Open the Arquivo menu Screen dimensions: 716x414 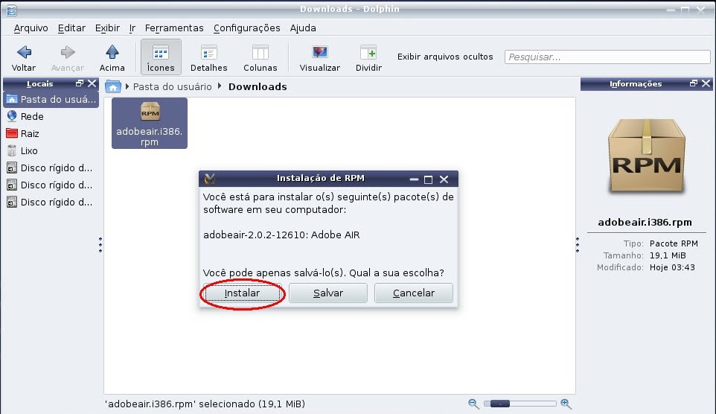coord(31,28)
